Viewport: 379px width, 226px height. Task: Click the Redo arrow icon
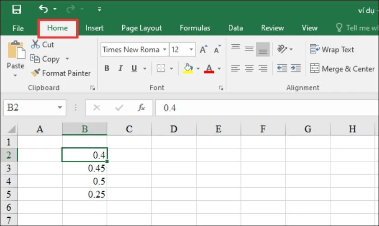[70, 9]
